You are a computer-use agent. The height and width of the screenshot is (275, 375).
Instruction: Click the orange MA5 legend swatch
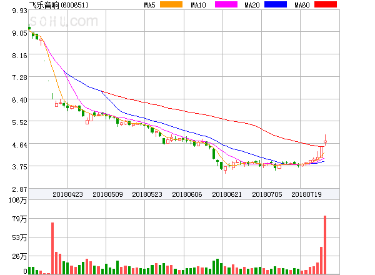171,4
